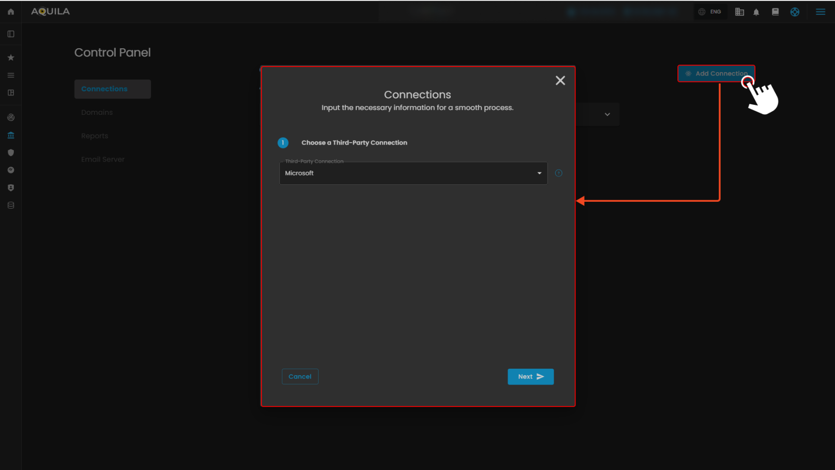Click the Next button
The width and height of the screenshot is (835, 470).
[530, 377]
